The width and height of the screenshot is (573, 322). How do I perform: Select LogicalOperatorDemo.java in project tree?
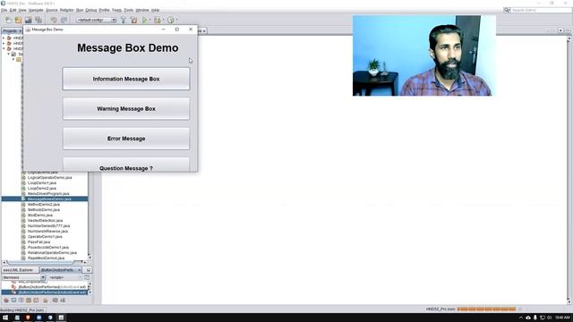pyautogui.click(x=50, y=177)
